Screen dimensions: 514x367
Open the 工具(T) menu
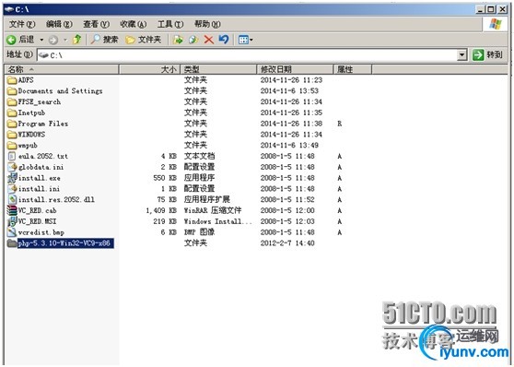point(170,24)
